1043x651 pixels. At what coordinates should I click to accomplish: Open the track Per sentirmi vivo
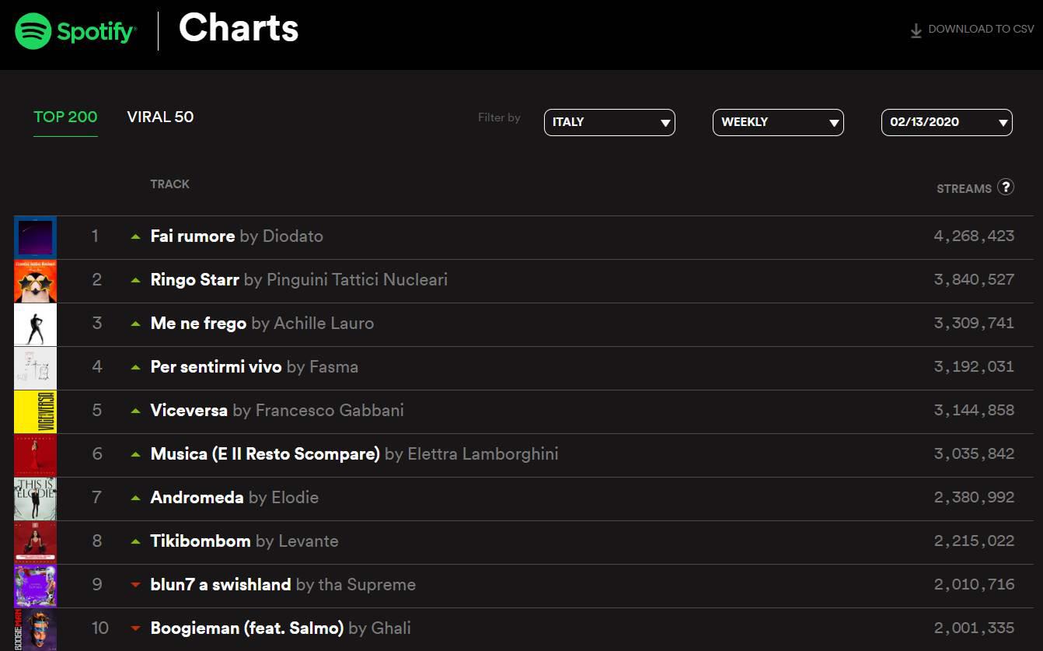216,367
